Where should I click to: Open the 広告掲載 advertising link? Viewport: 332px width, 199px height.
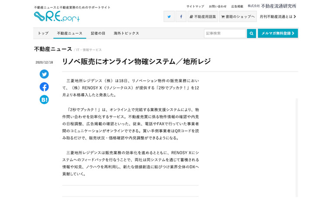tap(237, 6)
